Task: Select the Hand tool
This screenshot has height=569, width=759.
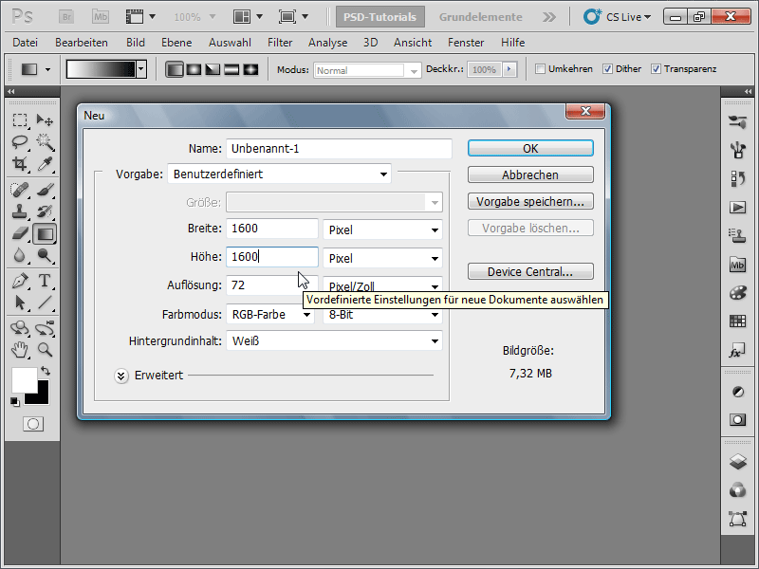Action: pyautogui.click(x=20, y=350)
